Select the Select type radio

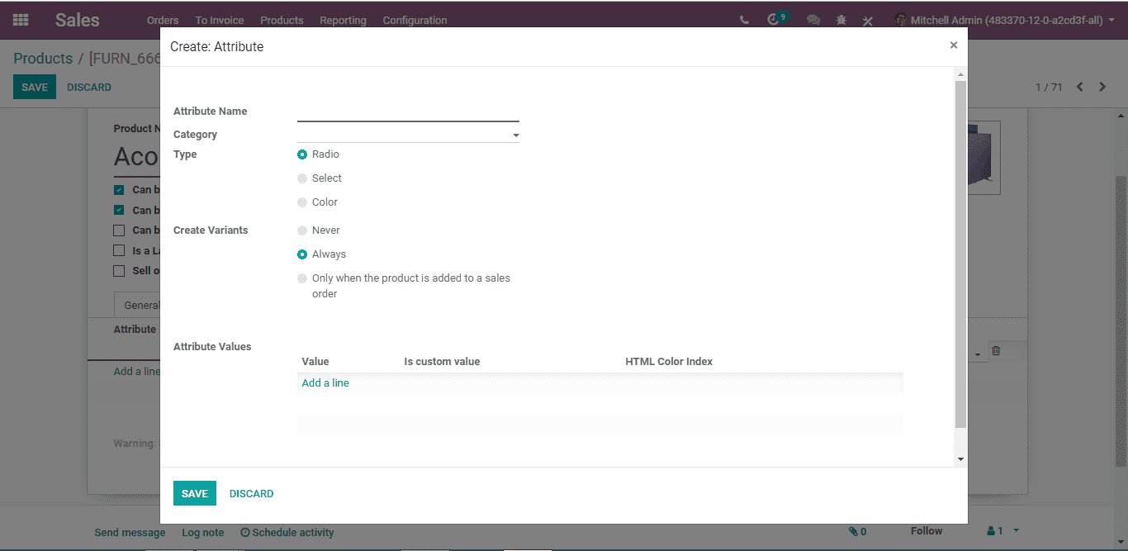click(x=302, y=178)
